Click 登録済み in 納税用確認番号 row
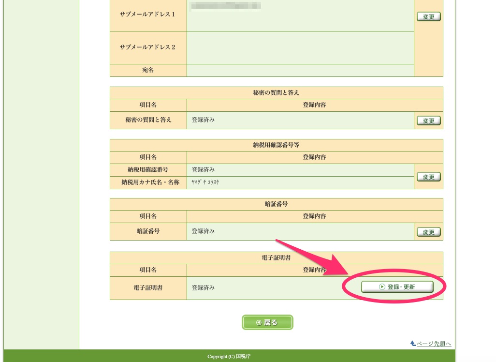 click(x=203, y=170)
